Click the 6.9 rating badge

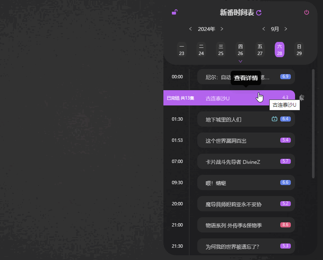(x=285, y=77)
